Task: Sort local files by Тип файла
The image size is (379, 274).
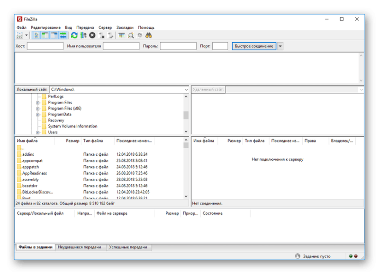Action: (98, 141)
